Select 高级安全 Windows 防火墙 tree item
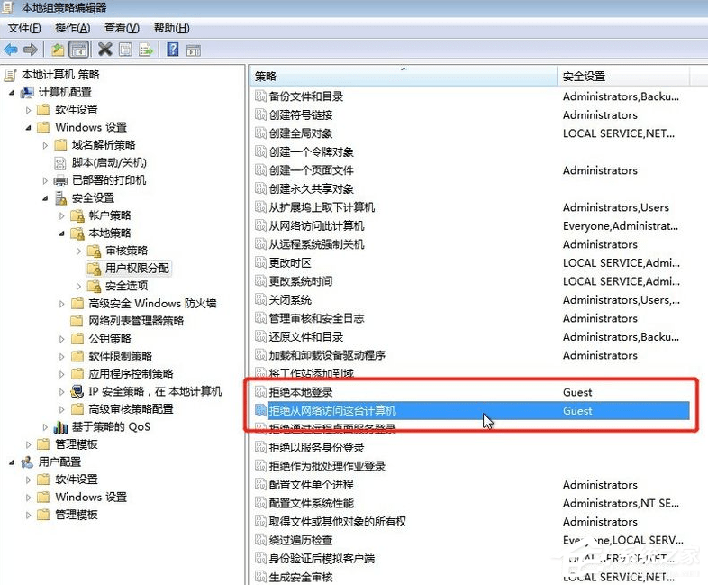This screenshot has height=585, width=708. 152,303
